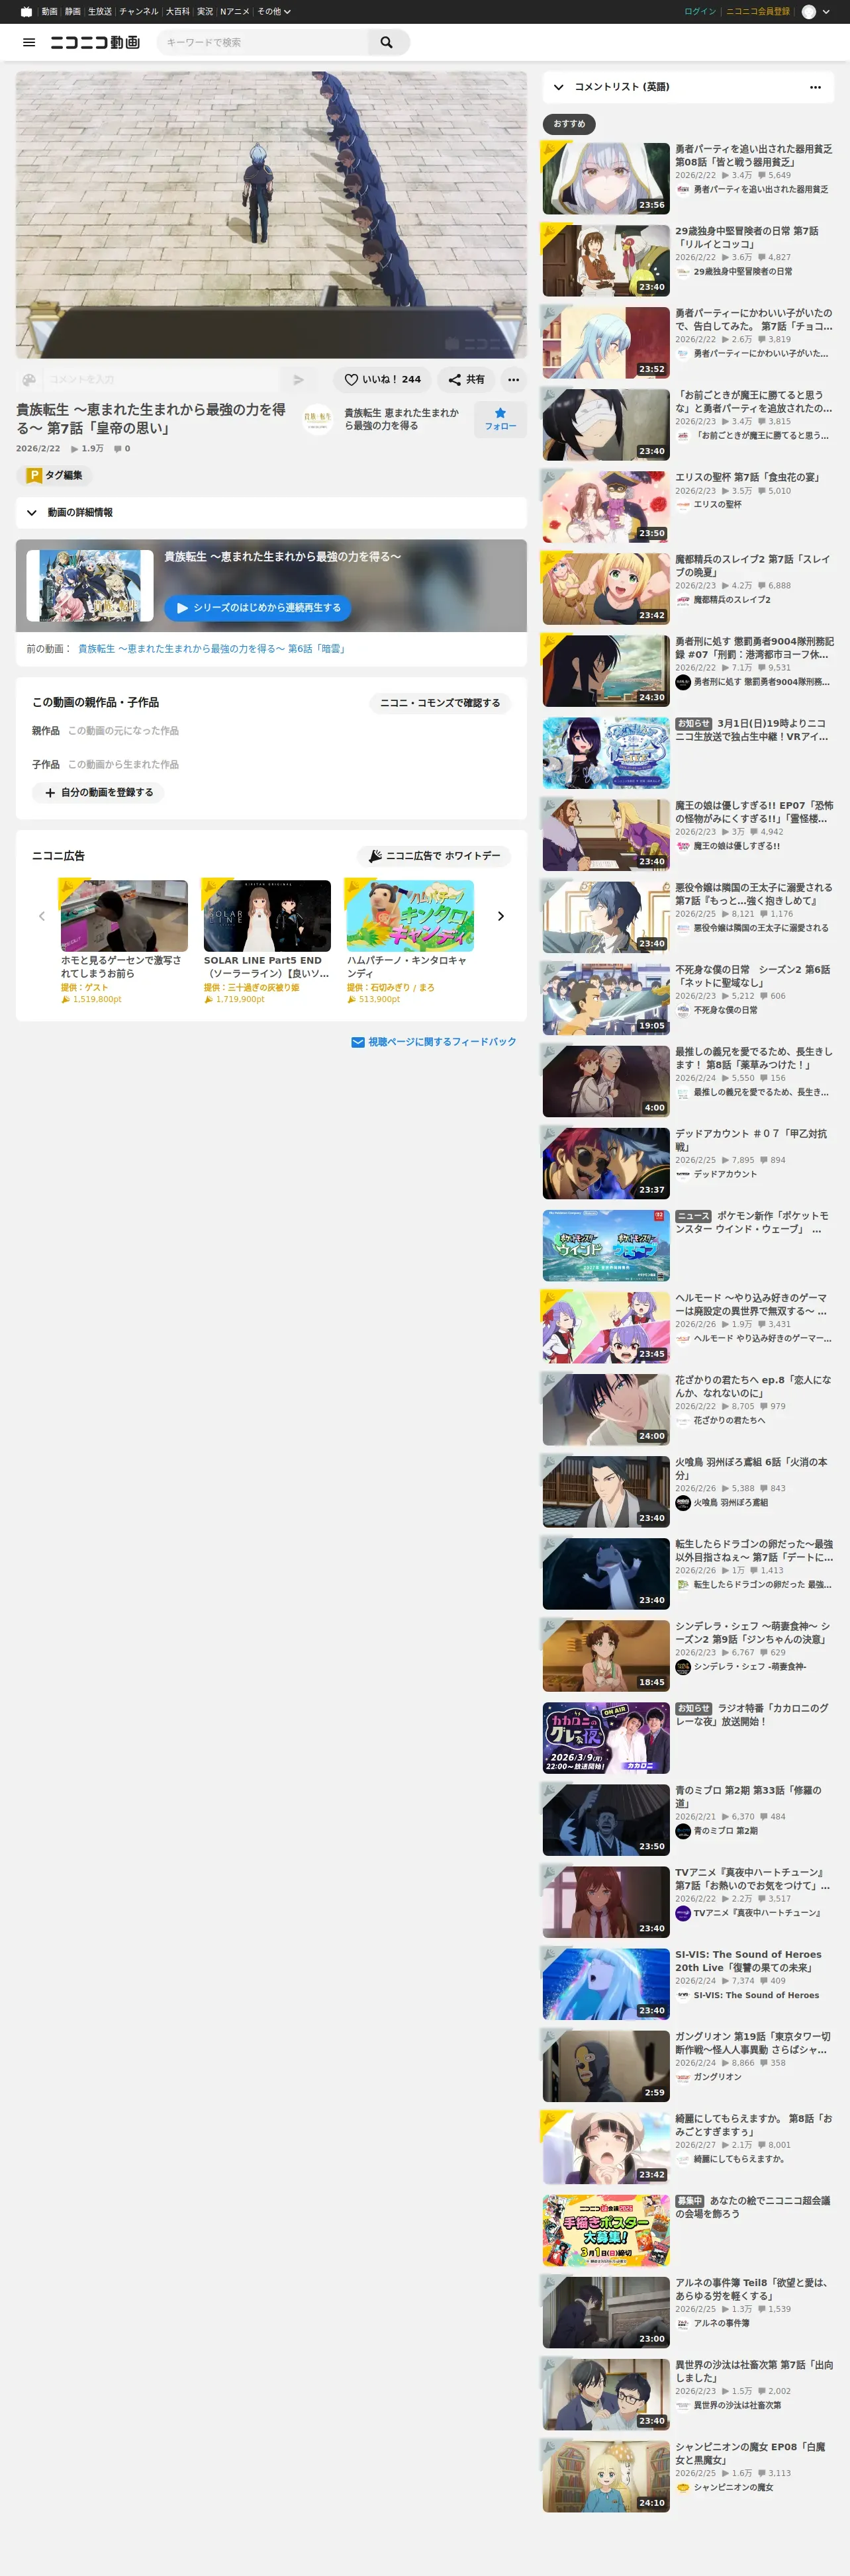Follow the channel with フォロー star

[x=500, y=419]
